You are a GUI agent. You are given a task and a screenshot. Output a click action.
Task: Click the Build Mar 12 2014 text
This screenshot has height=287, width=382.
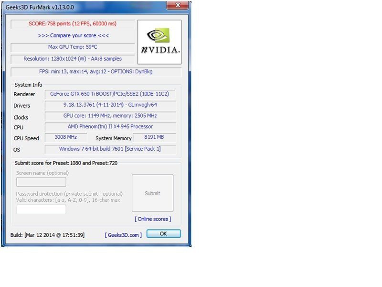pos(47,235)
